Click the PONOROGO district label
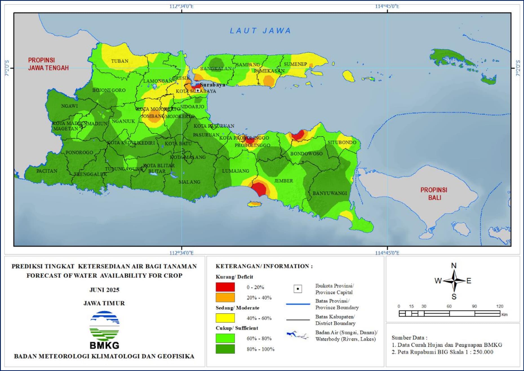 [79, 152]
